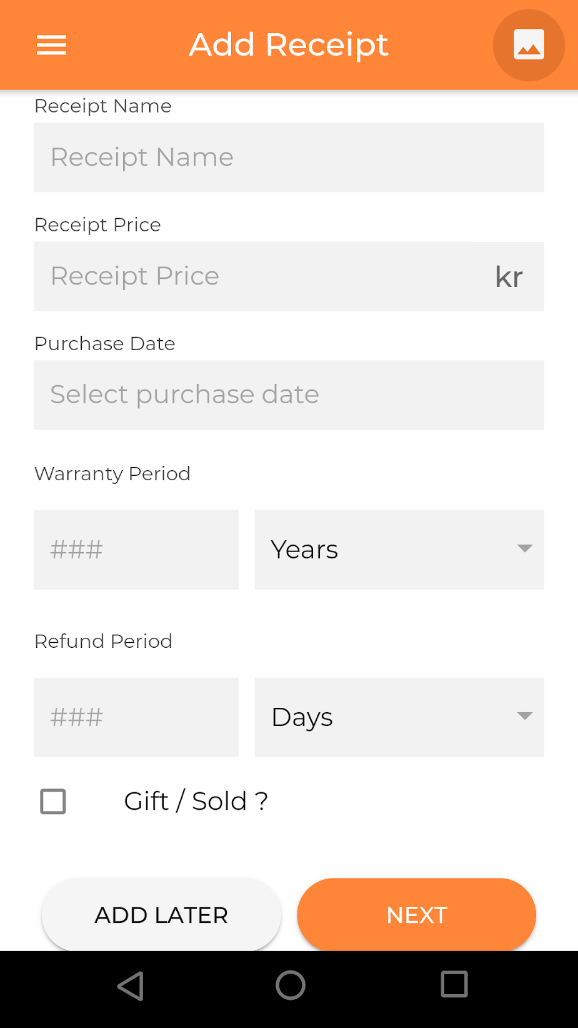The height and width of the screenshot is (1028, 578).
Task: Click the Add Later button
Action: point(161,915)
